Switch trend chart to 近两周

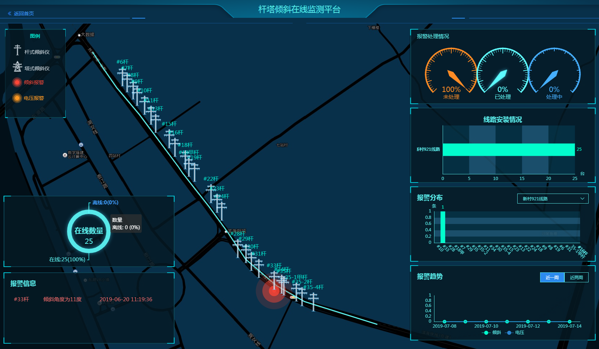[576, 277]
